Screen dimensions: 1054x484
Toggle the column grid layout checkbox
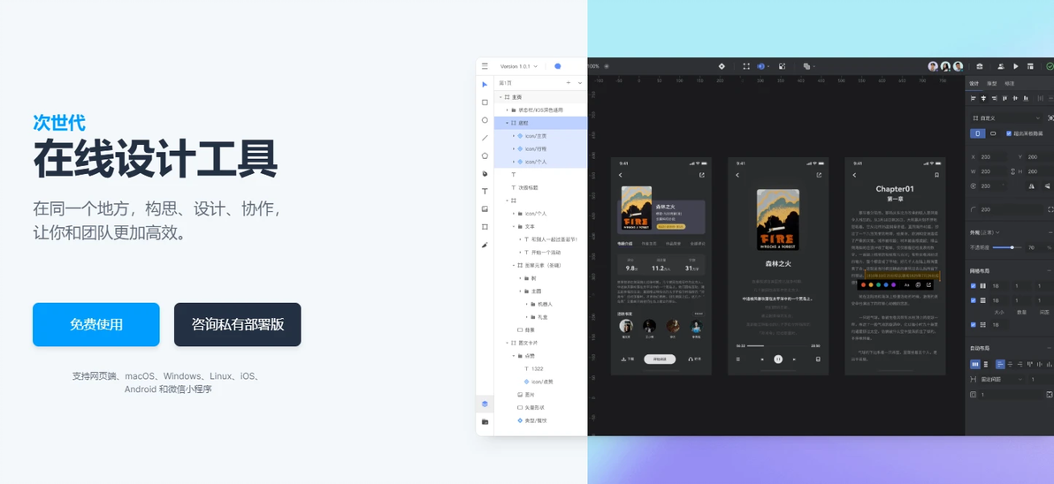click(x=973, y=286)
